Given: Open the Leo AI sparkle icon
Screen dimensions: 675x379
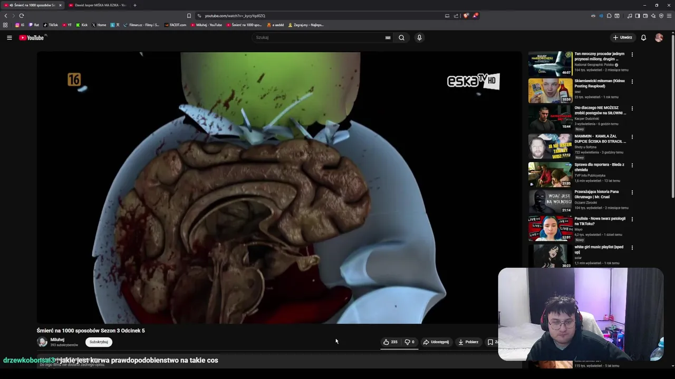Looking at the screenshot, I should pos(653,16).
